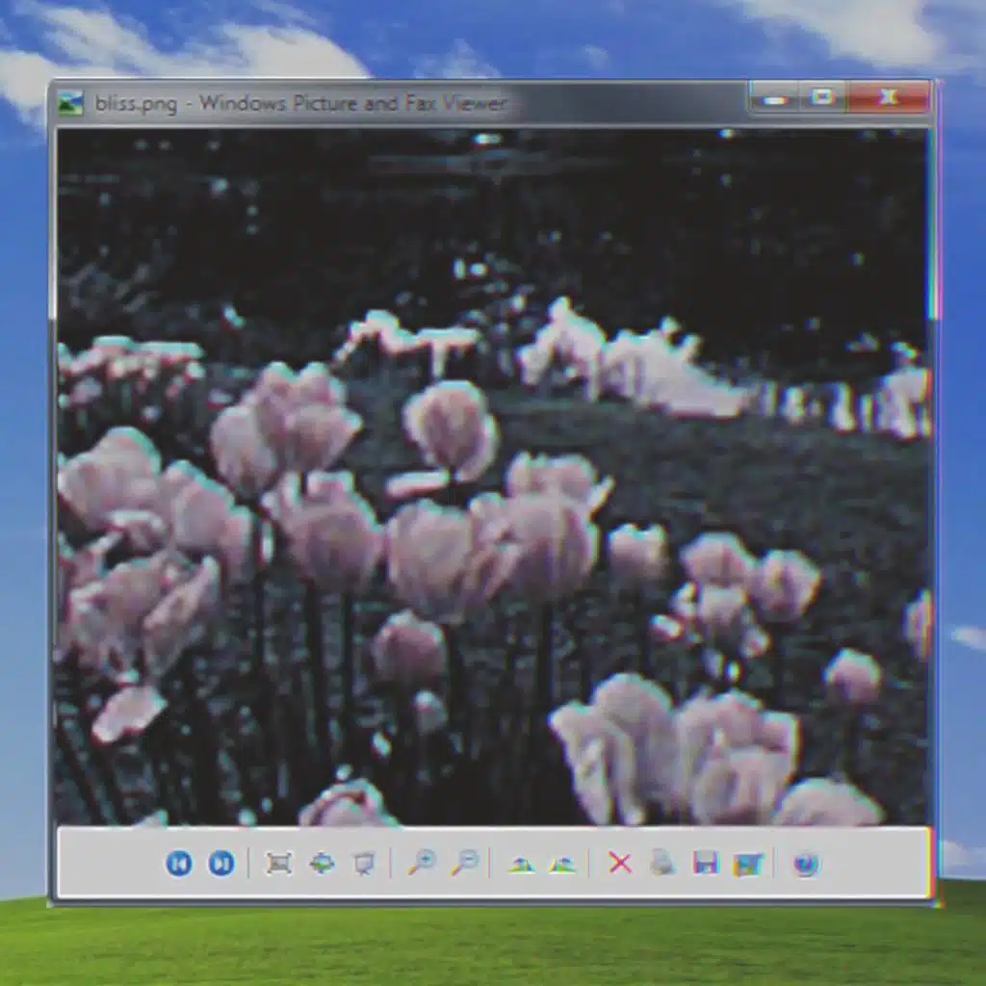The width and height of the screenshot is (986, 986).
Task: Open the image for editing
Action: click(x=748, y=864)
